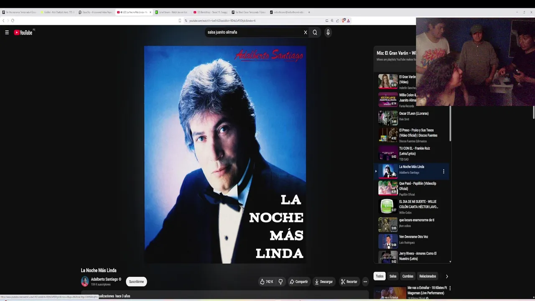Click the Compartir share button
This screenshot has width=535, height=301.
tap(299, 282)
